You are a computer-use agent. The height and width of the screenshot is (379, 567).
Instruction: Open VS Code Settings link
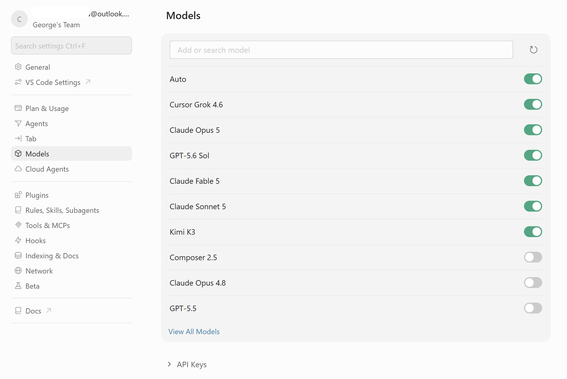click(x=71, y=82)
